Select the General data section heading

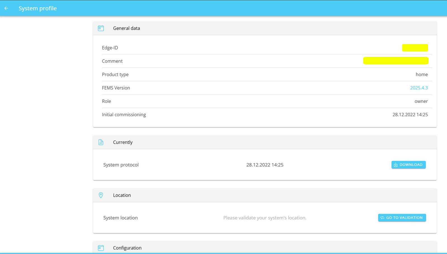126,28
